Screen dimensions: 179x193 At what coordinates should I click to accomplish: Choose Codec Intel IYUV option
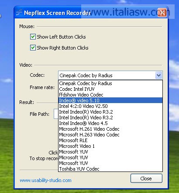point(110,89)
